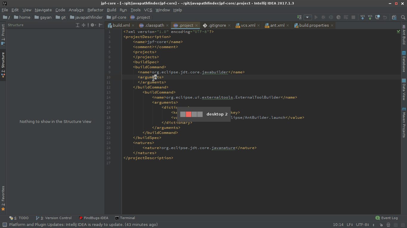Open Structure panel settings gear menu
The image size is (407, 228).
click(x=92, y=25)
